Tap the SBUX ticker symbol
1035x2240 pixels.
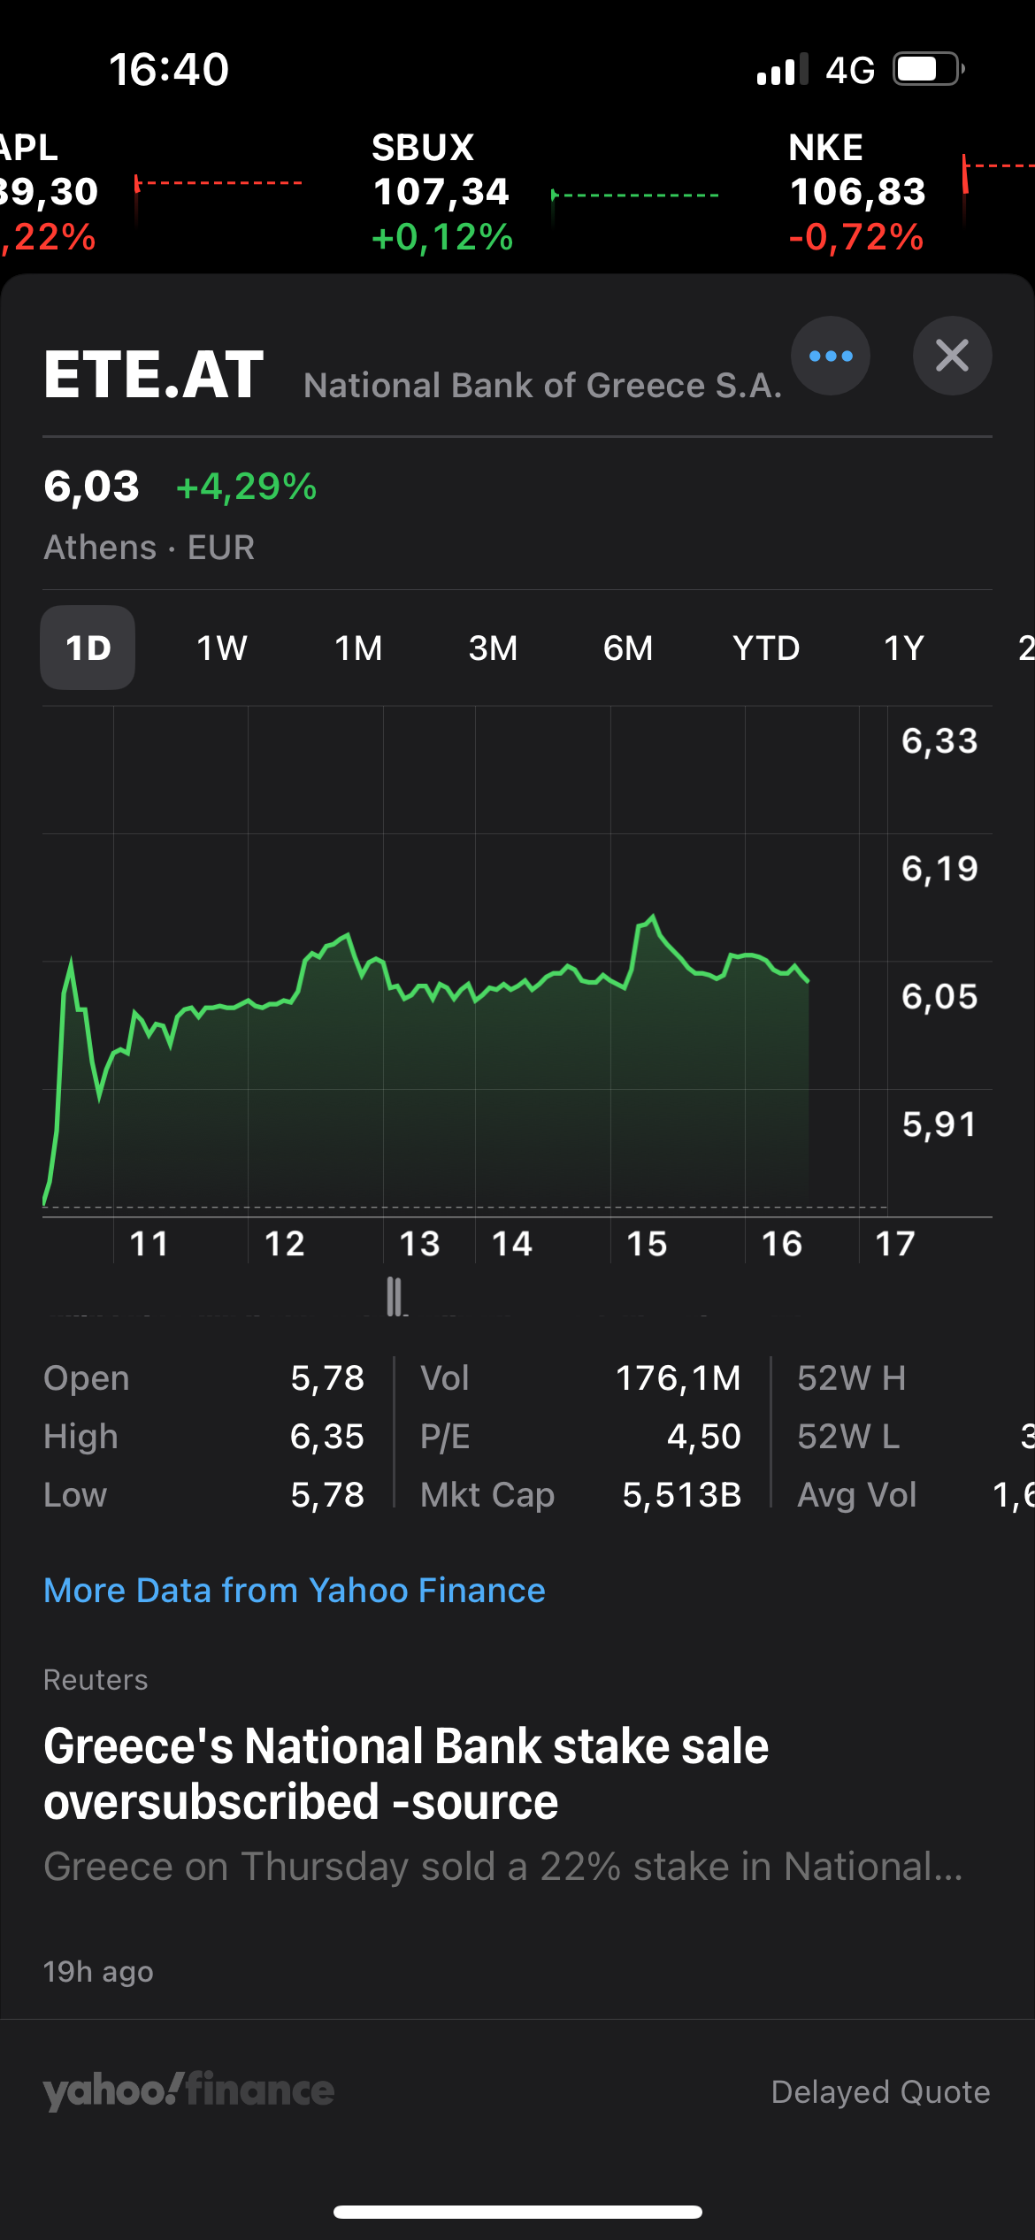pyautogui.click(x=423, y=148)
